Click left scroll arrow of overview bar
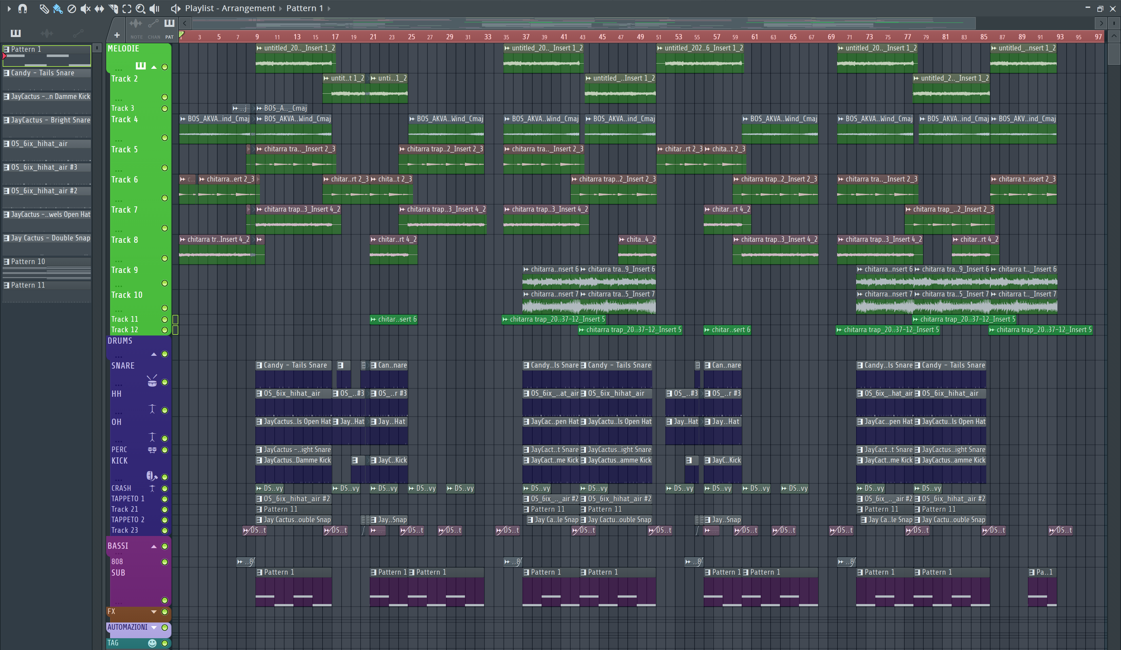This screenshot has height=650, width=1121. 185,23
